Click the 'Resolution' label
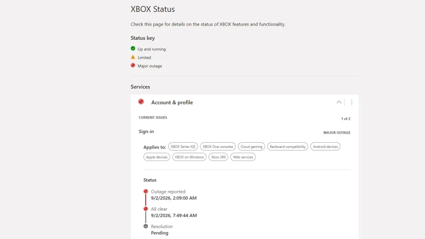 (x=161, y=226)
